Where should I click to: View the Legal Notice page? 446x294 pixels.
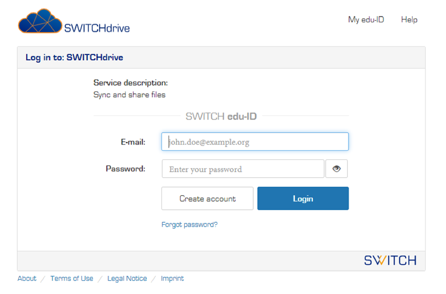tap(127, 279)
